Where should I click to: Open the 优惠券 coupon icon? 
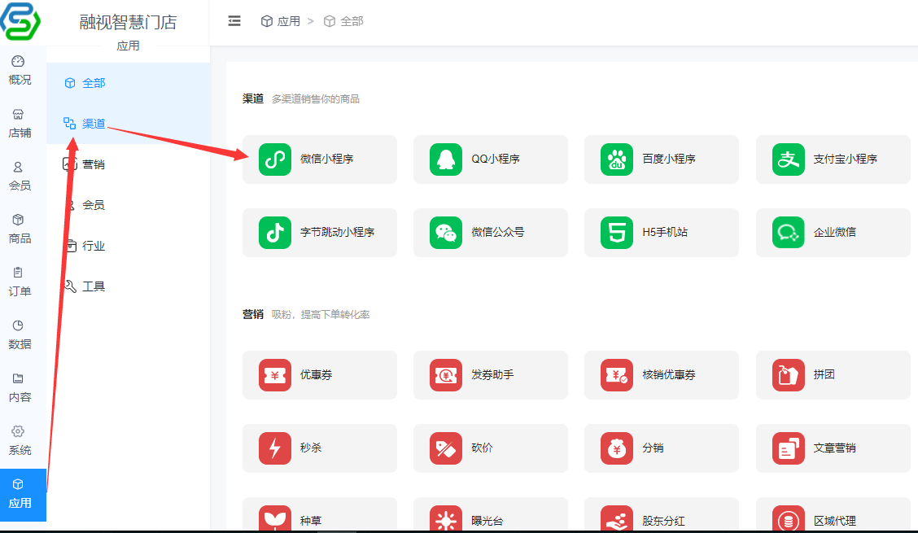click(274, 375)
